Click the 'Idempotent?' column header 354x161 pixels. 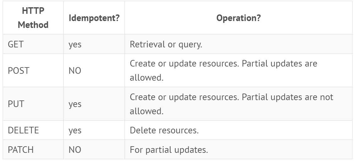pyautogui.click(x=94, y=18)
